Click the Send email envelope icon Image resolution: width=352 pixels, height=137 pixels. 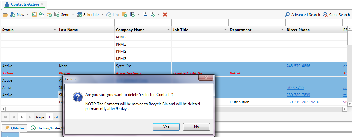click(57, 14)
